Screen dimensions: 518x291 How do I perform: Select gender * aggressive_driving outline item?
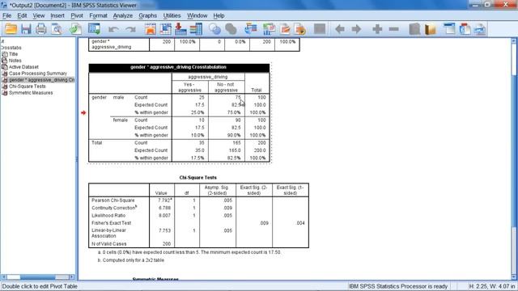[x=41, y=80]
